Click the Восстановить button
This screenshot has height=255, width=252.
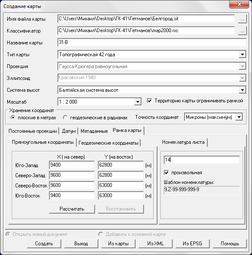pyautogui.click(x=121, y=209)
